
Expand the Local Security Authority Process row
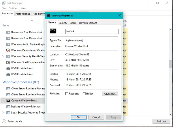(3, 113)
